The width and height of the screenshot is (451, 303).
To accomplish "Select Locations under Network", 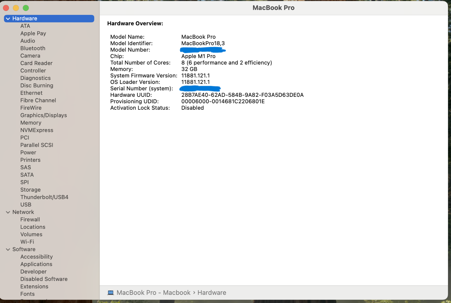I will pyautogui.click(x=33, y=227).
